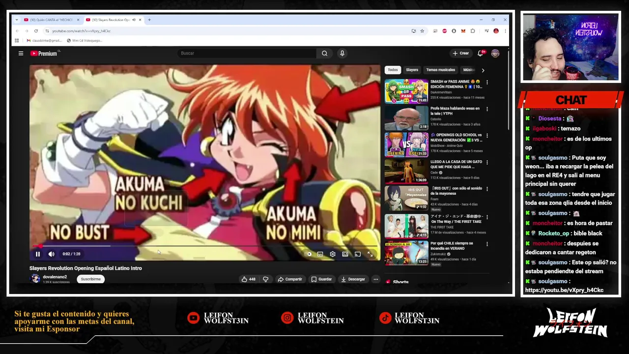Open the Crear create menu
Viewport: 629px width, 354px height.
pyautogui.click(x=461, y=53)
